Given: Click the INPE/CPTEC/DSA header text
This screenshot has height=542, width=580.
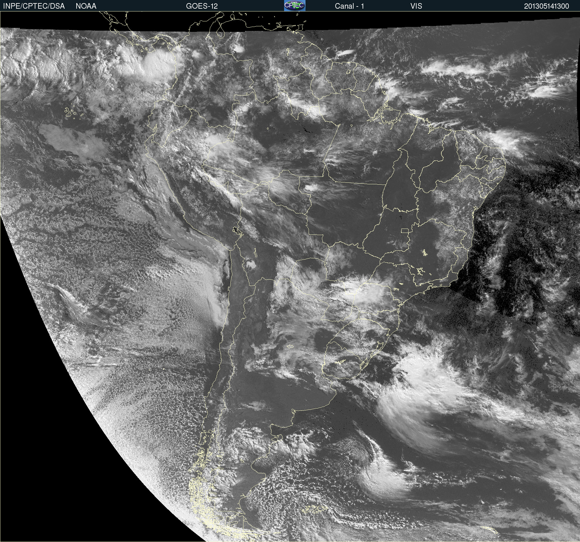Looking at the screenshot, I should pos(34,6).
